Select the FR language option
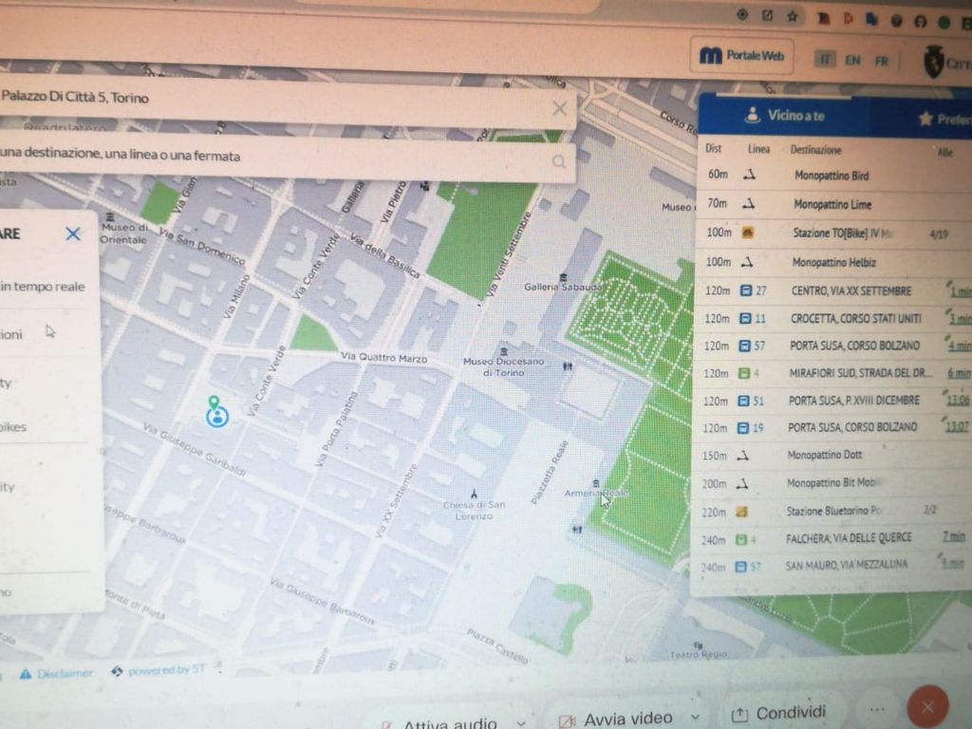 click(882, 61)
